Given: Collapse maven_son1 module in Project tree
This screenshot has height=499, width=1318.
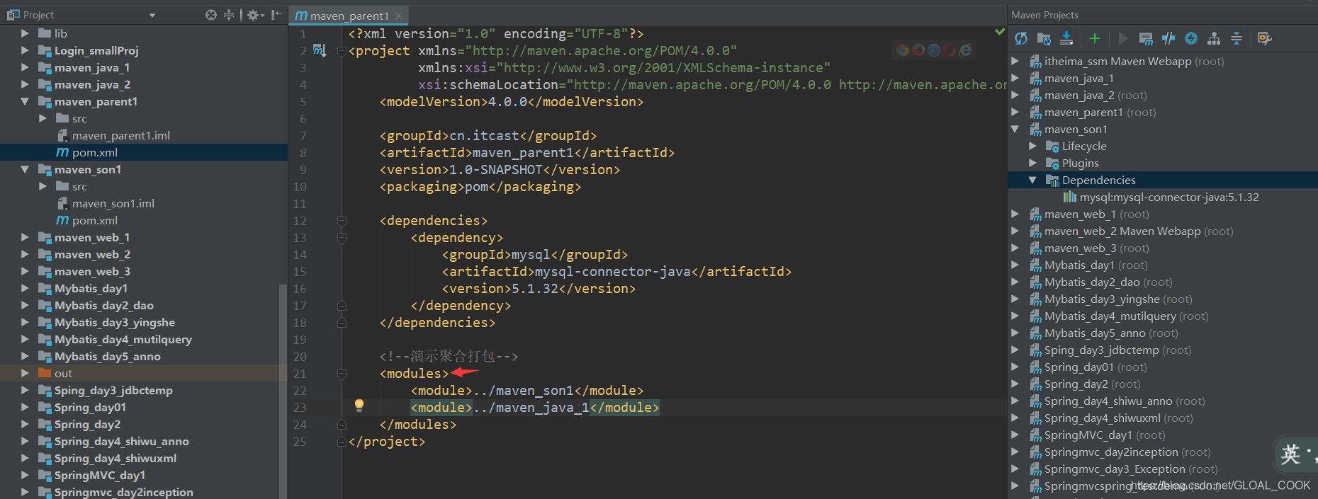Looking at the screenshot, I should click(x=25, y=169).
